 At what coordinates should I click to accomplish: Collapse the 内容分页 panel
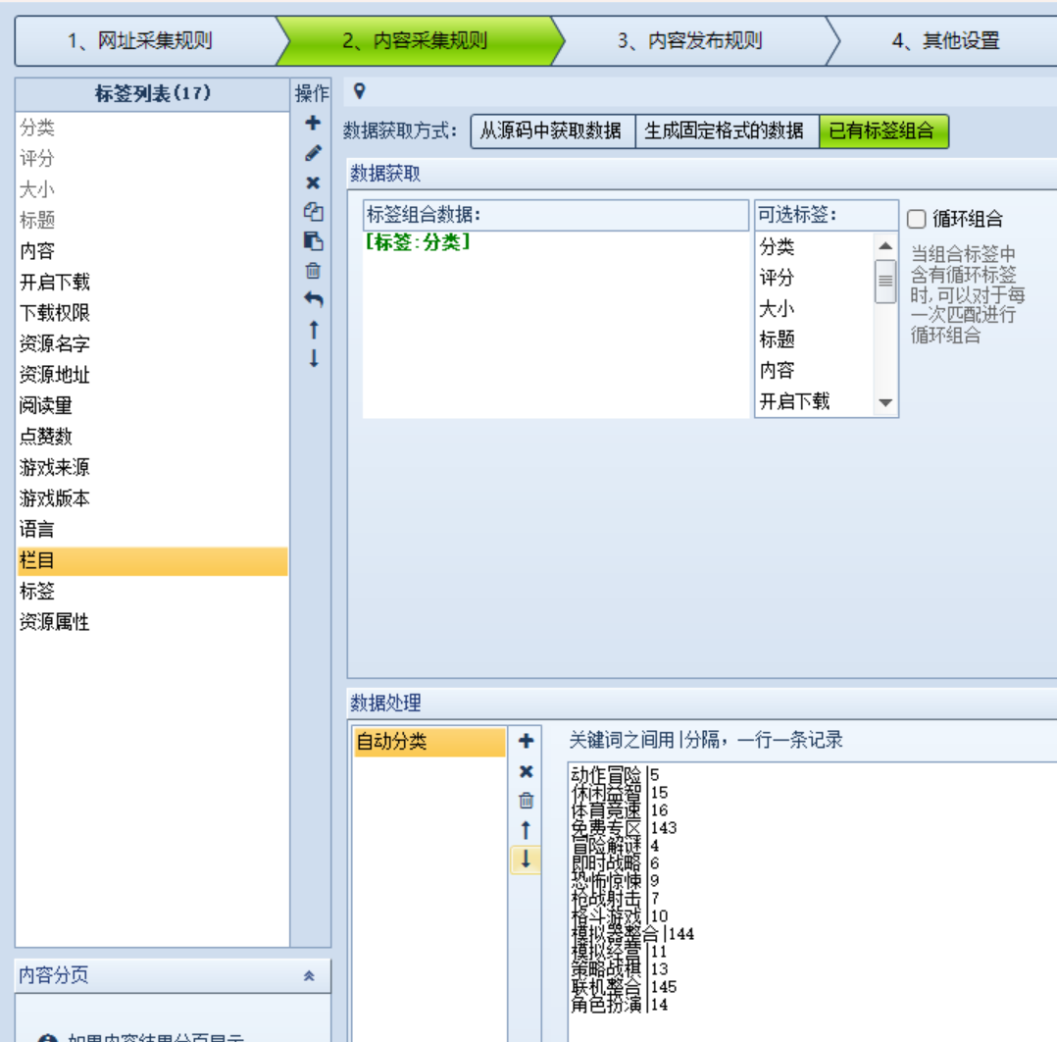309,975
